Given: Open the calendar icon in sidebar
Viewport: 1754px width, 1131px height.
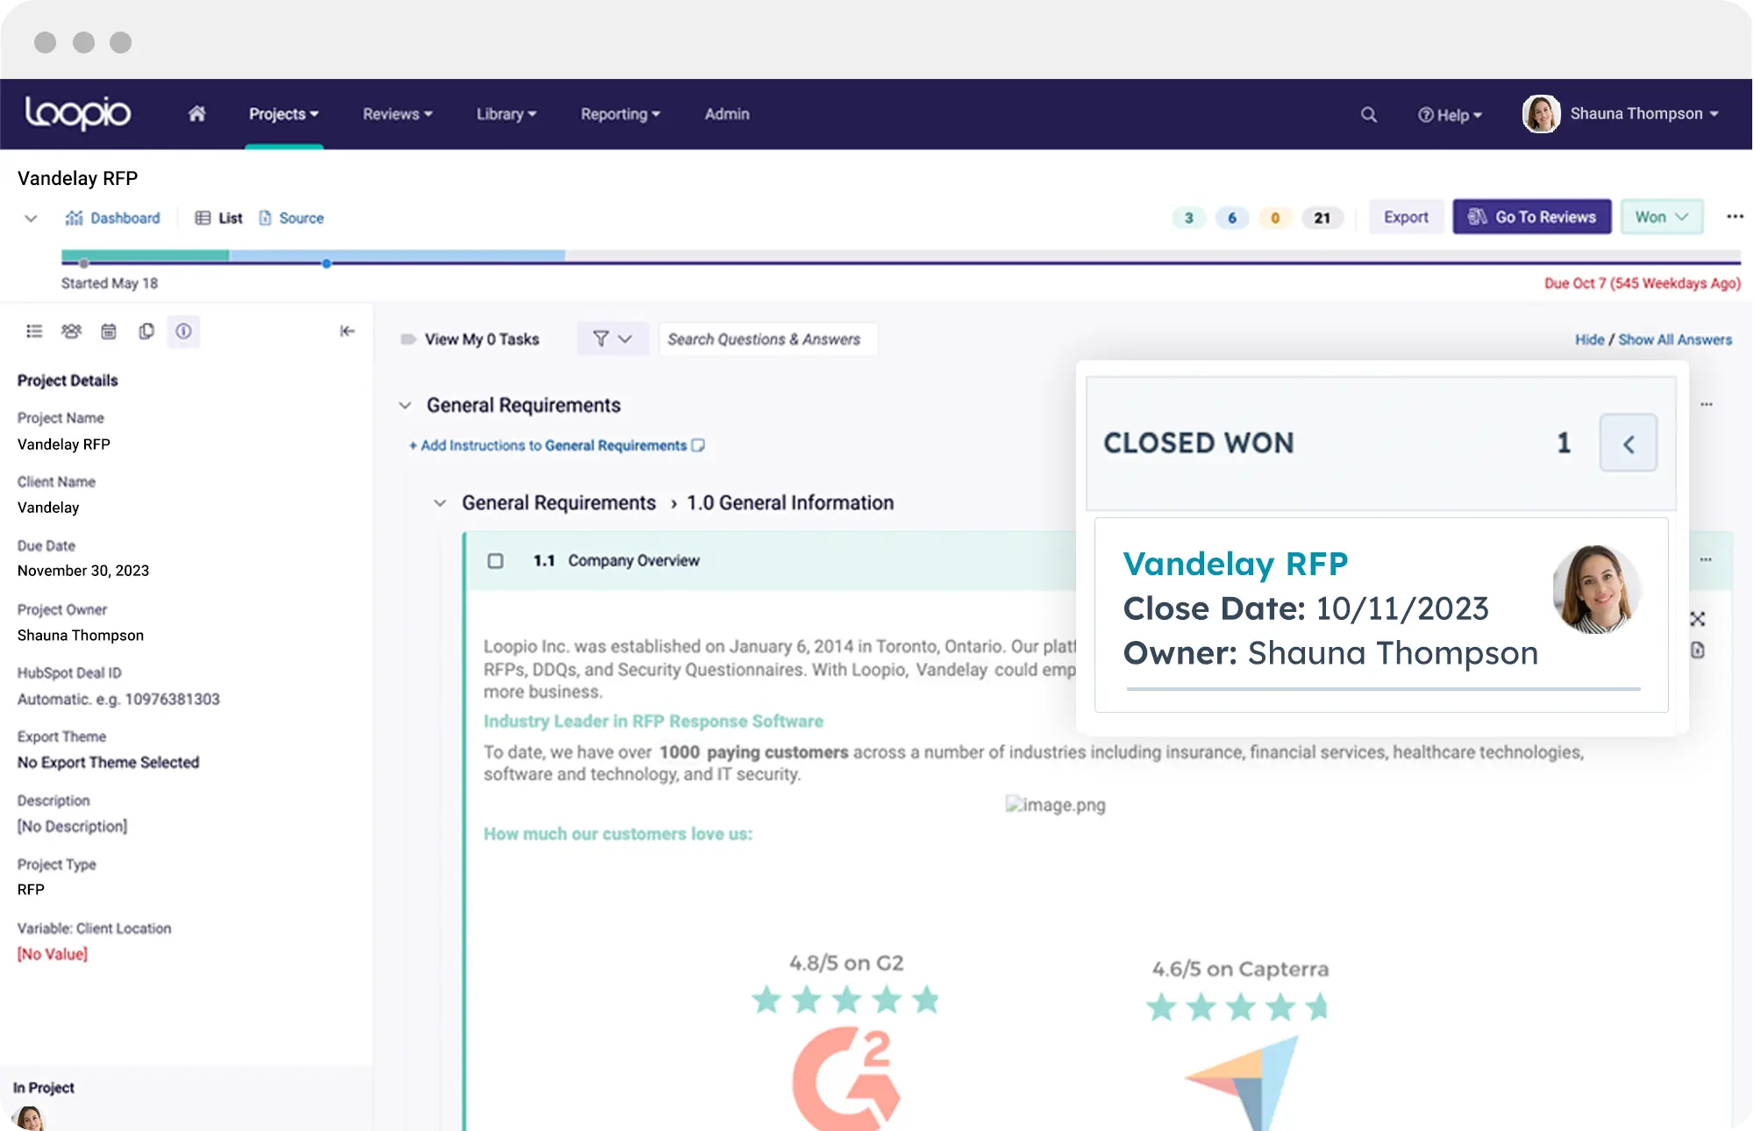Looking at the screenshot, I should pyautogui.click(x=109, y=331).
